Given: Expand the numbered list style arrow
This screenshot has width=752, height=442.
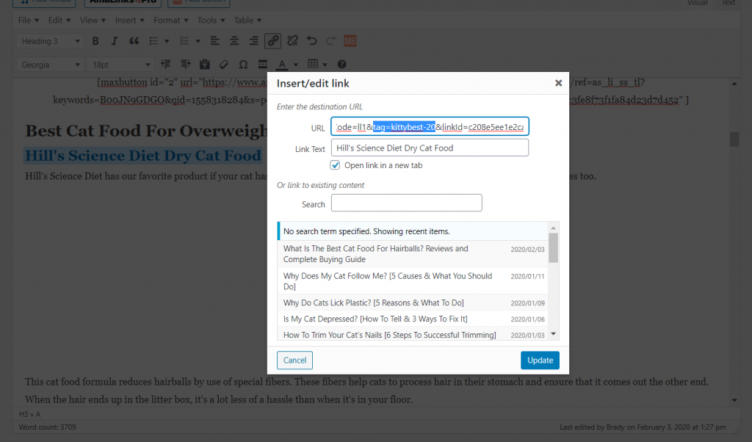Looking at the screenshot, I should tap(198, 41).
